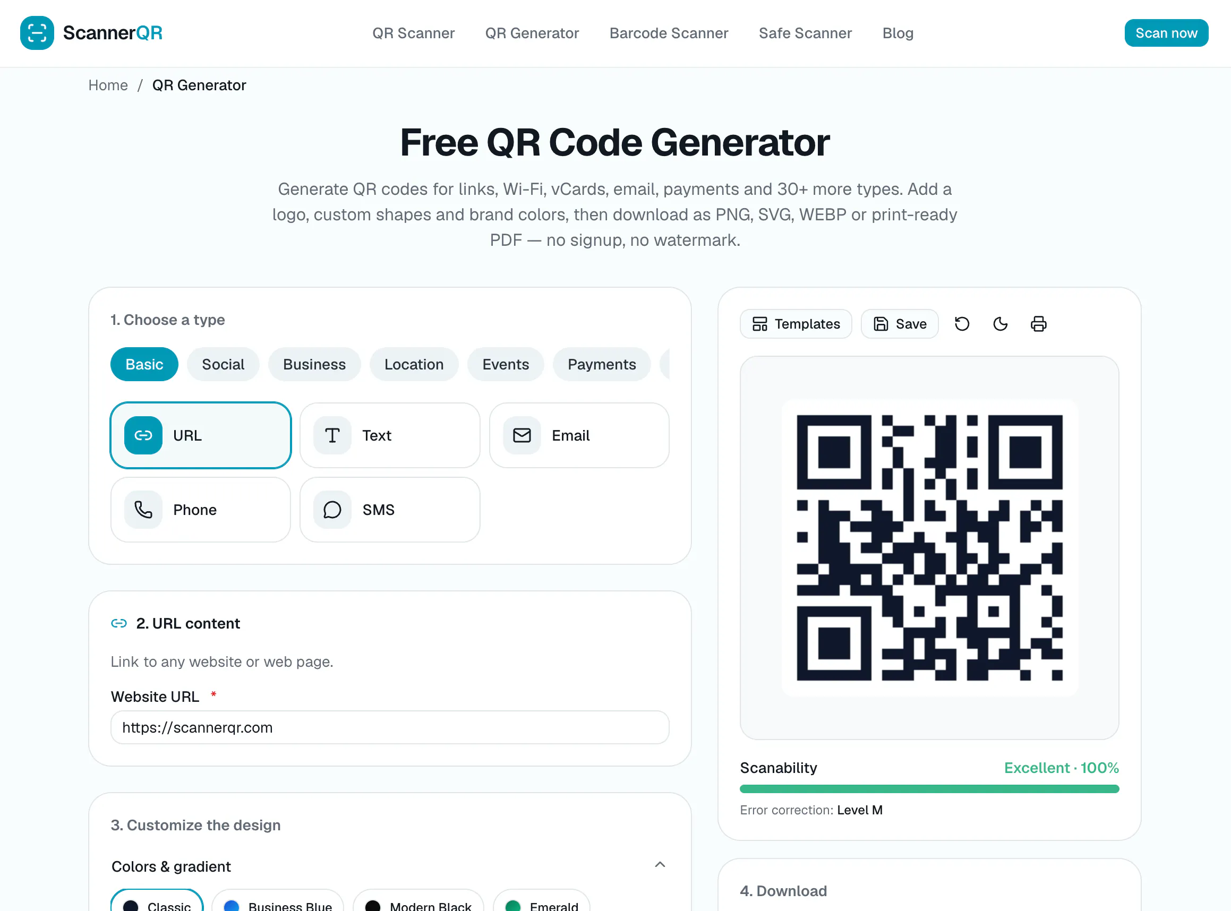This screenshot has width=1231, height=911.
Task: Click the ScannerQR brand name text
Action: pos(113,33)
